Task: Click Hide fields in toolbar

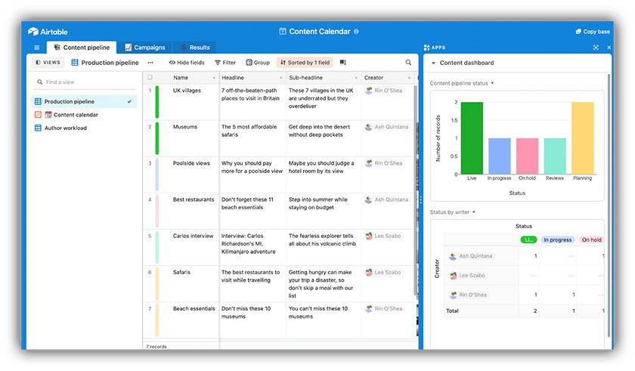Action: 187,63
